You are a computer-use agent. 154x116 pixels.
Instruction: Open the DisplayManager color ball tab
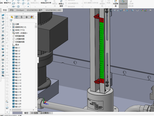click(31, 17)
